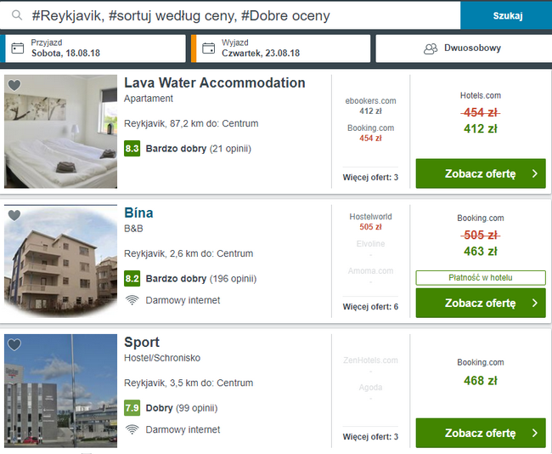Open the Sport hostel photo thumbnail
Screen dimensions: 552x454
[60, 391]
